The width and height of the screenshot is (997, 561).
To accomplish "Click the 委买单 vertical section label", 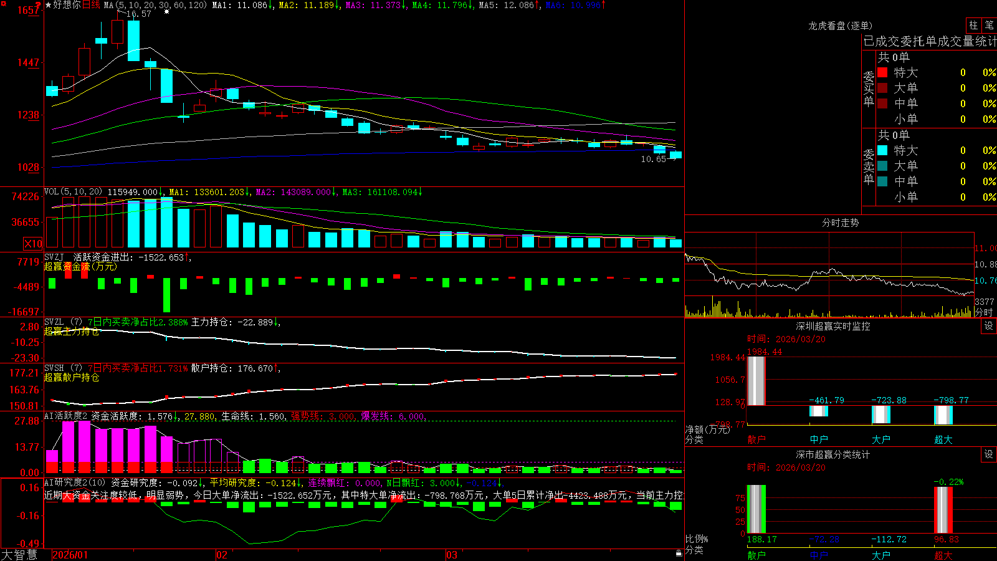I will pyautogui.click(x=869, y=89).
